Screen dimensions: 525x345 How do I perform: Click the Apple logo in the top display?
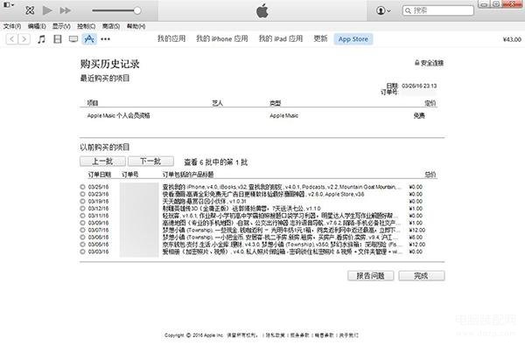click(x=262, y=10)
